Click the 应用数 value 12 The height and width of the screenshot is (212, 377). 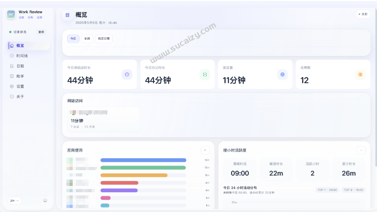point(304,80)
